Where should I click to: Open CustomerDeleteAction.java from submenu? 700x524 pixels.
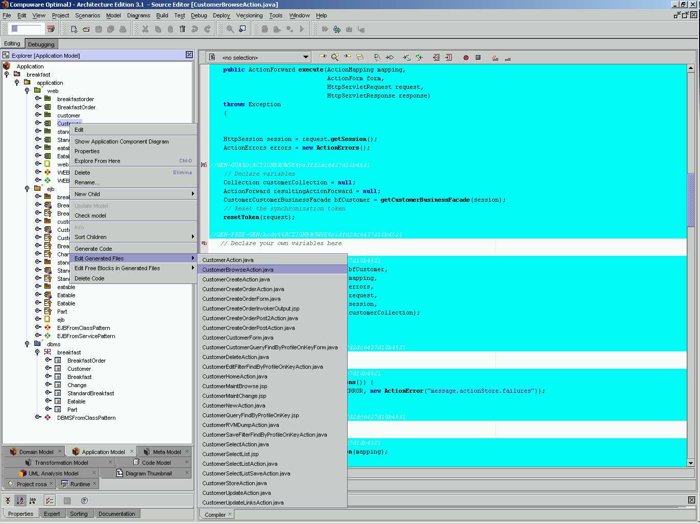pos(273,357)
